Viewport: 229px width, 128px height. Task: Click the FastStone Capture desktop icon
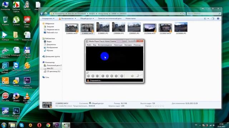tap(16, 7)
